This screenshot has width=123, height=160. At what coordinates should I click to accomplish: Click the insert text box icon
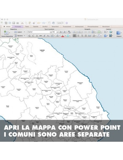[x=105, y=32]
